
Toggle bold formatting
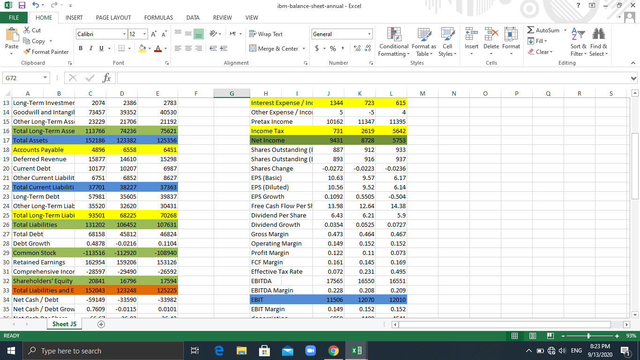[x=80, y=48]
